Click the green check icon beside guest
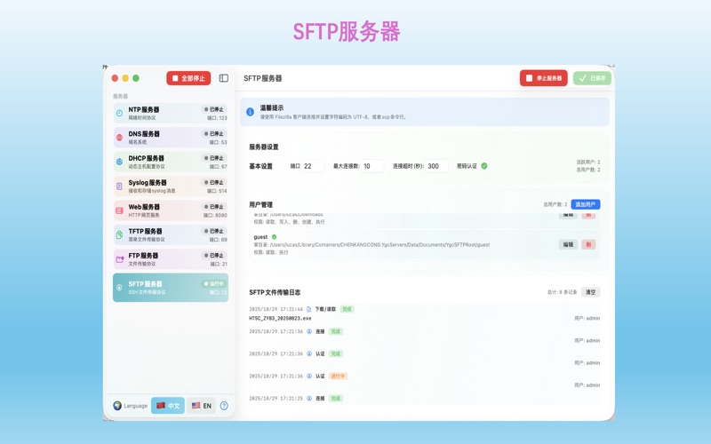The image size is (711, 444). click(x=274, y=236)
